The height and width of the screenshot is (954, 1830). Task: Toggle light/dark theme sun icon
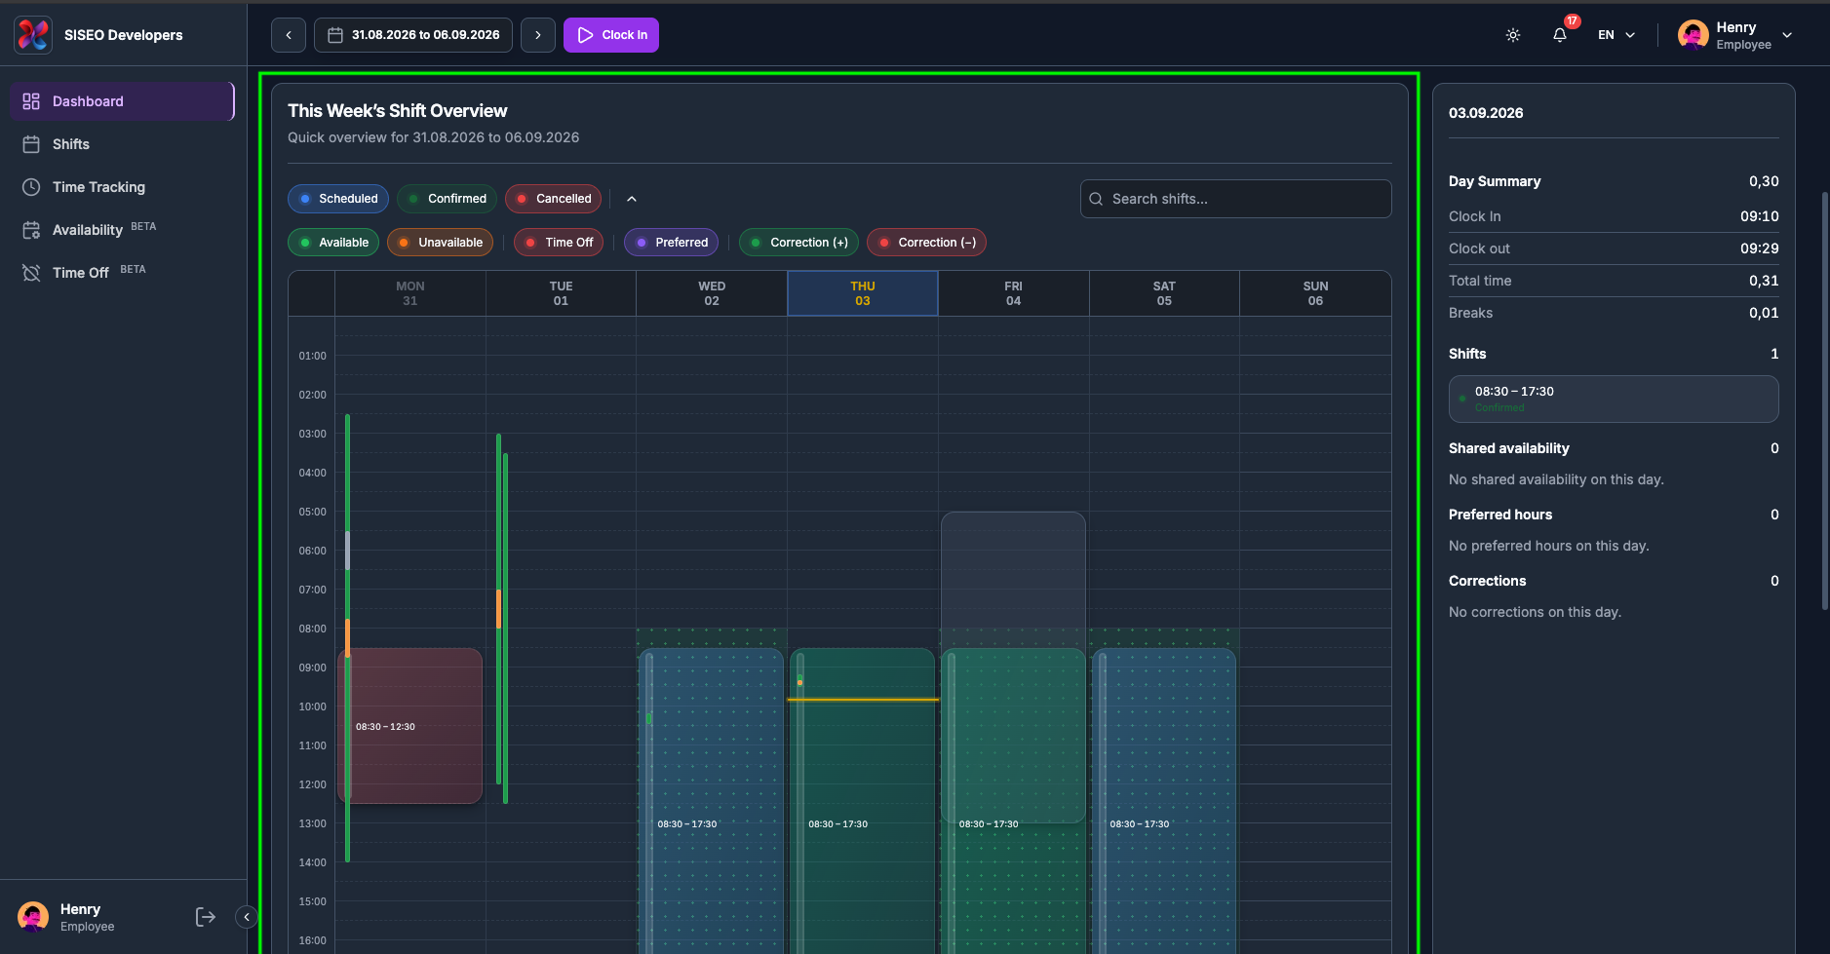coord(1513,35)
